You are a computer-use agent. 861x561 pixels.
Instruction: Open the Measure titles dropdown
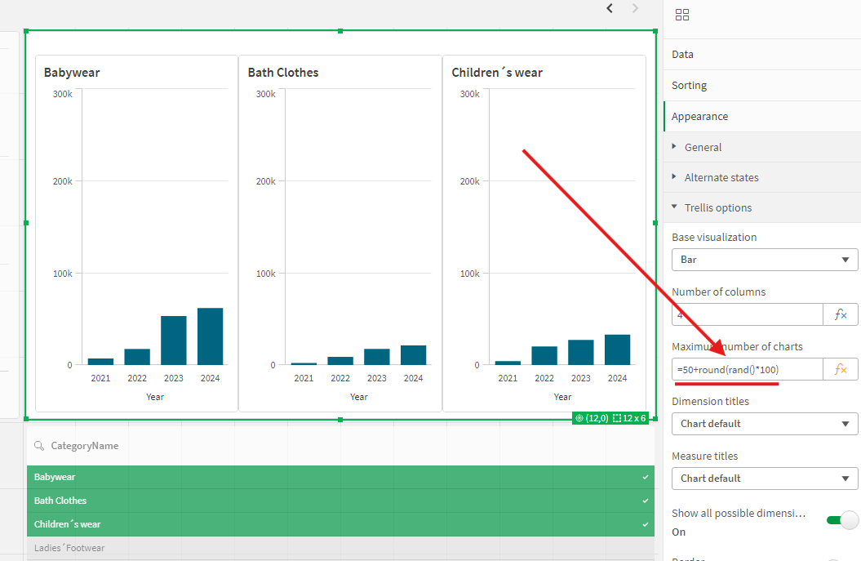tap(764, 478)
